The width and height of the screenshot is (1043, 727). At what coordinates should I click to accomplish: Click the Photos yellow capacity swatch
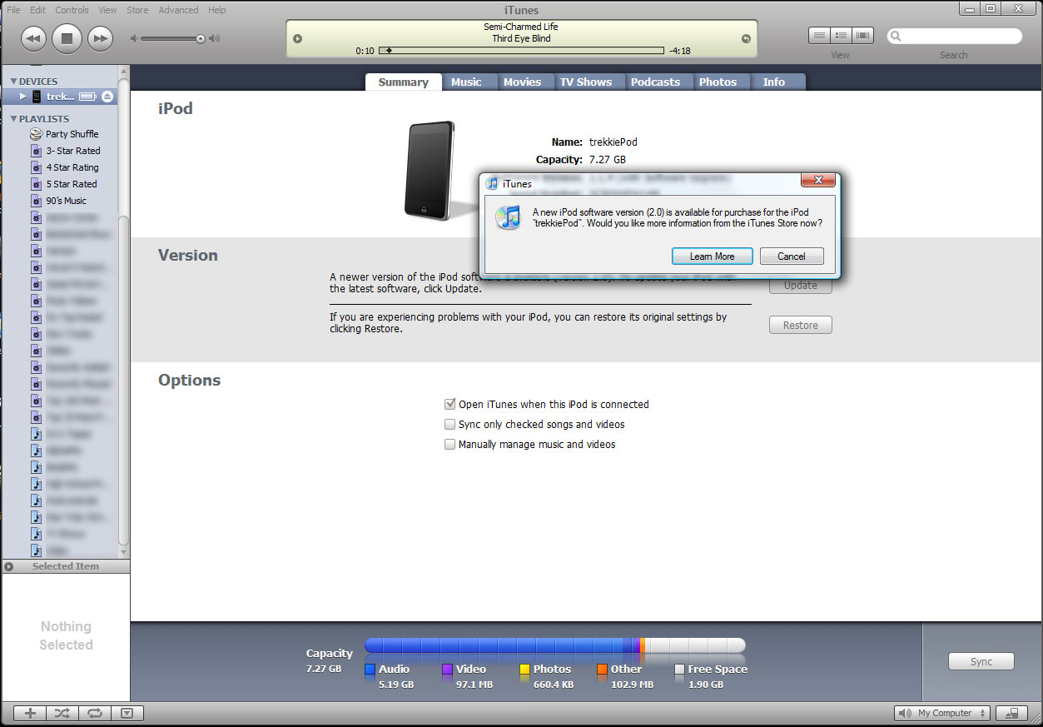pos(524,669)
